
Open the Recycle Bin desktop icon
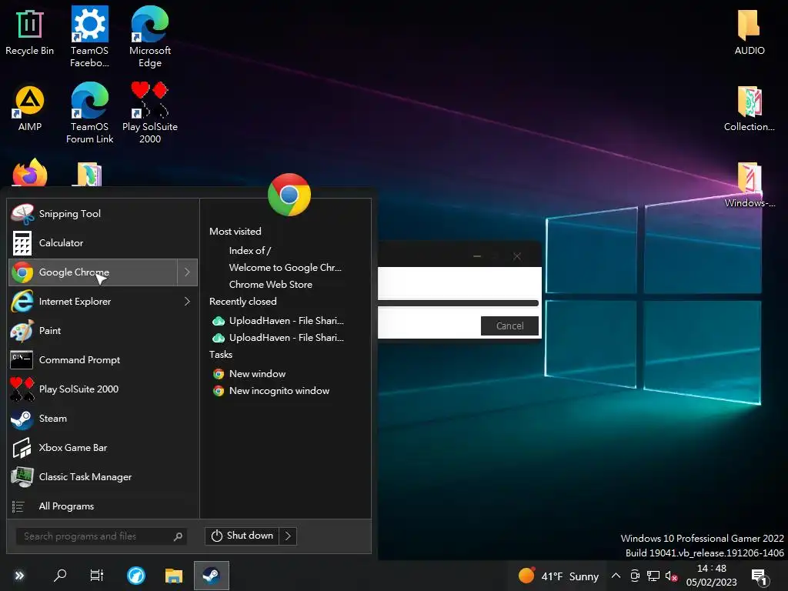tap(29, 32)
